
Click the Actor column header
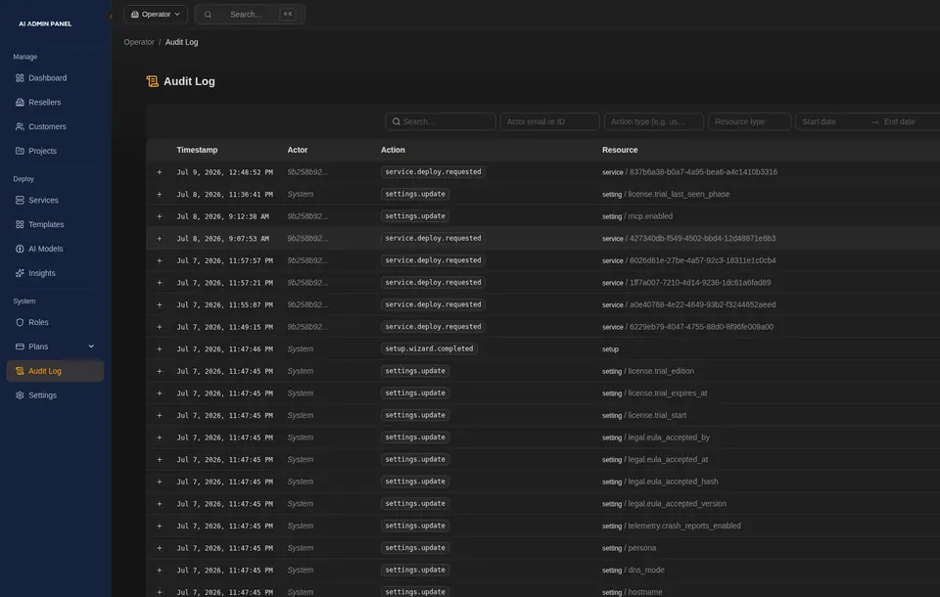298,150
